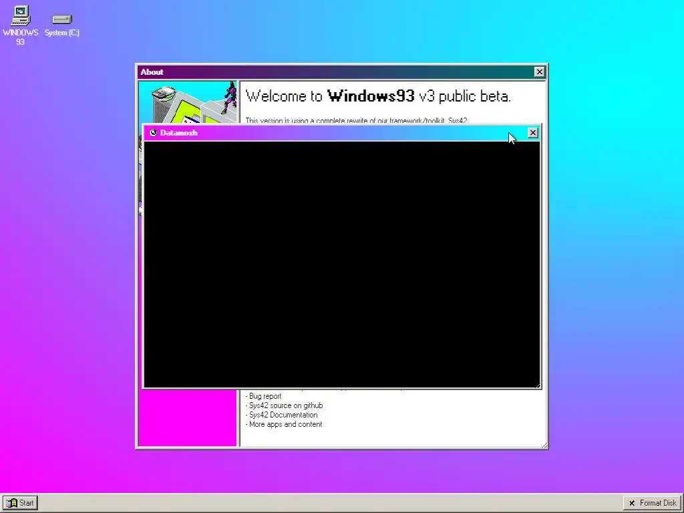
Task: Click the Format Disk taskbar button
Action: 652,503
